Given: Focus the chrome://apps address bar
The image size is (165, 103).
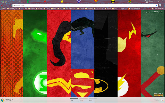Looking at the screenshot, I should tap(85, 5).
